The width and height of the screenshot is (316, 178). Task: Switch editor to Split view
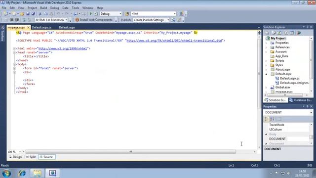click(x=31, y=157)
